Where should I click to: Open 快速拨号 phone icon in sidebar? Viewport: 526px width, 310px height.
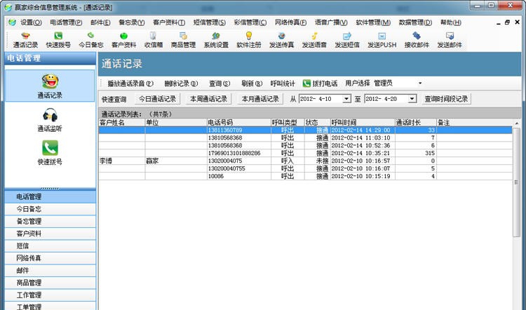[50, 148]
